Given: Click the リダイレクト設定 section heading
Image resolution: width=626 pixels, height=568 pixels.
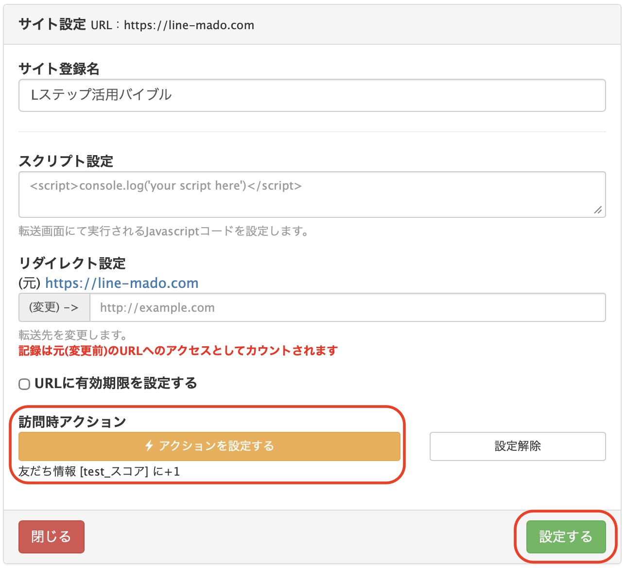Looking at the screenshot, I should tap(71, 263).
